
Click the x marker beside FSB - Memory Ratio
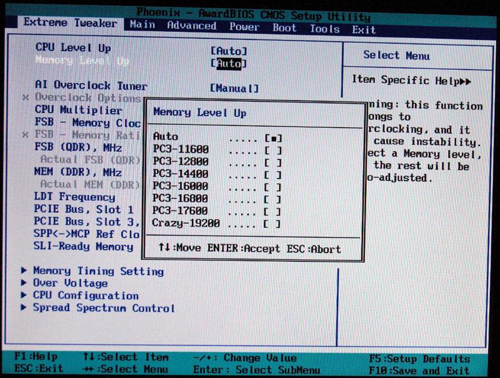25,134
